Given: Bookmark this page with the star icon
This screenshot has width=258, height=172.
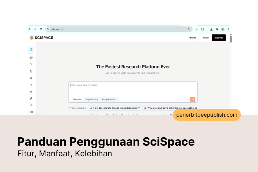Looking at the screenshot, I should click(189, 29).
